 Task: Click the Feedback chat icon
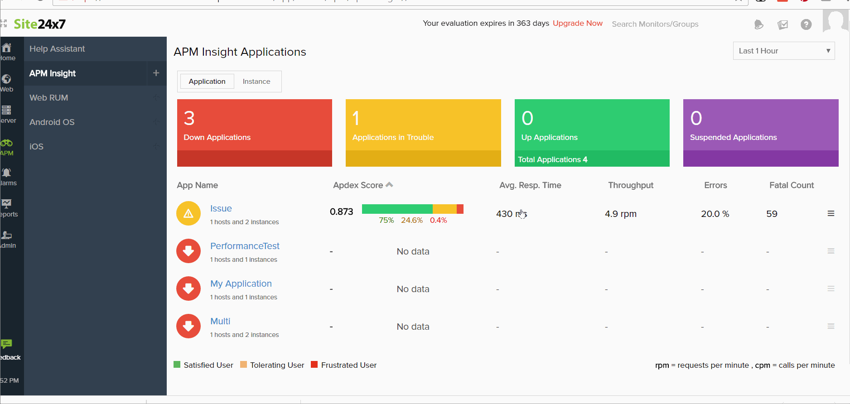7,344
